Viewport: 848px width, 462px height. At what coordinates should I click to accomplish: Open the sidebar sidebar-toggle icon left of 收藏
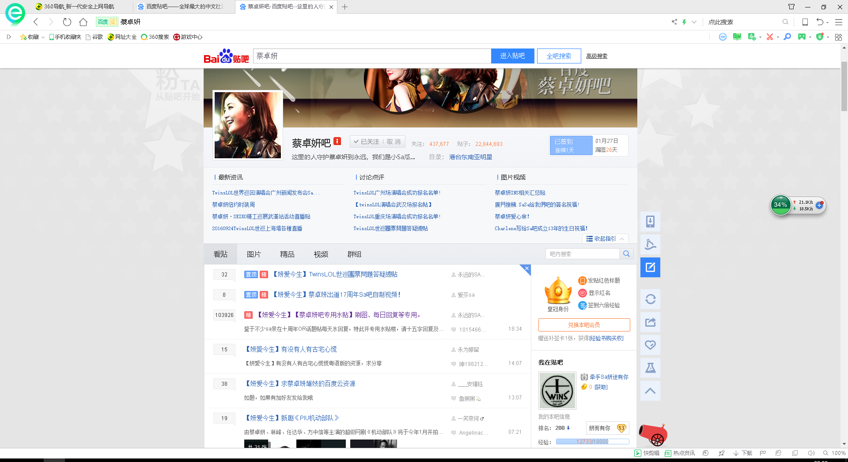(9, 37)
